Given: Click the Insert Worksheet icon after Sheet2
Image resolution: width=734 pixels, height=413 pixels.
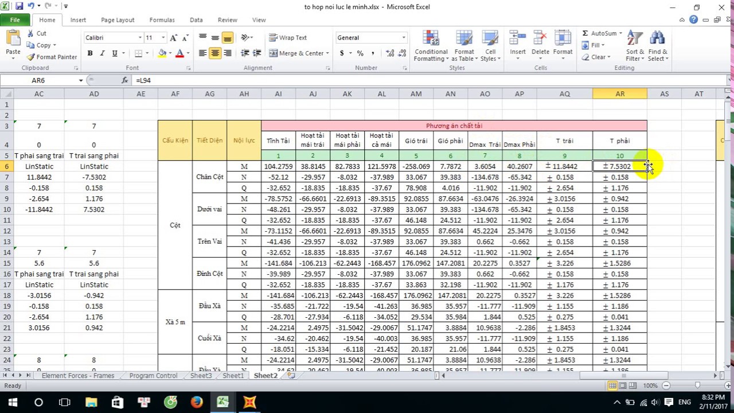Looking at the screenshot, I should (x=291, y=376).
